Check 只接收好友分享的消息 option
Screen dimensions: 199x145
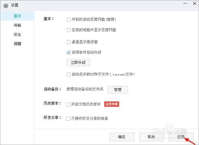[x=68, y=118]
